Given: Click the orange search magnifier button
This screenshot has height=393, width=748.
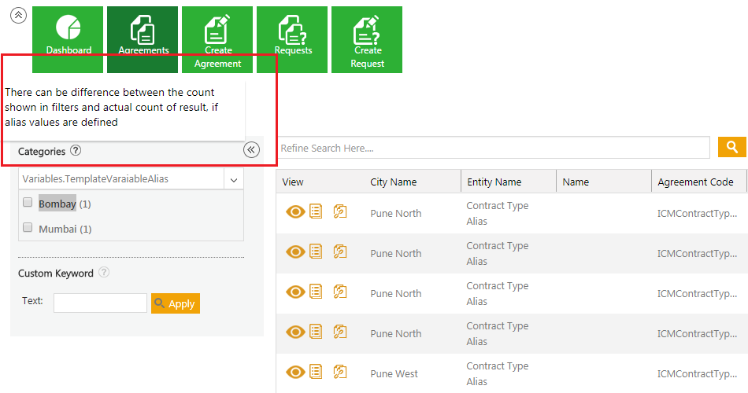Looking at the screenshot, I should [x=731, y=147].
